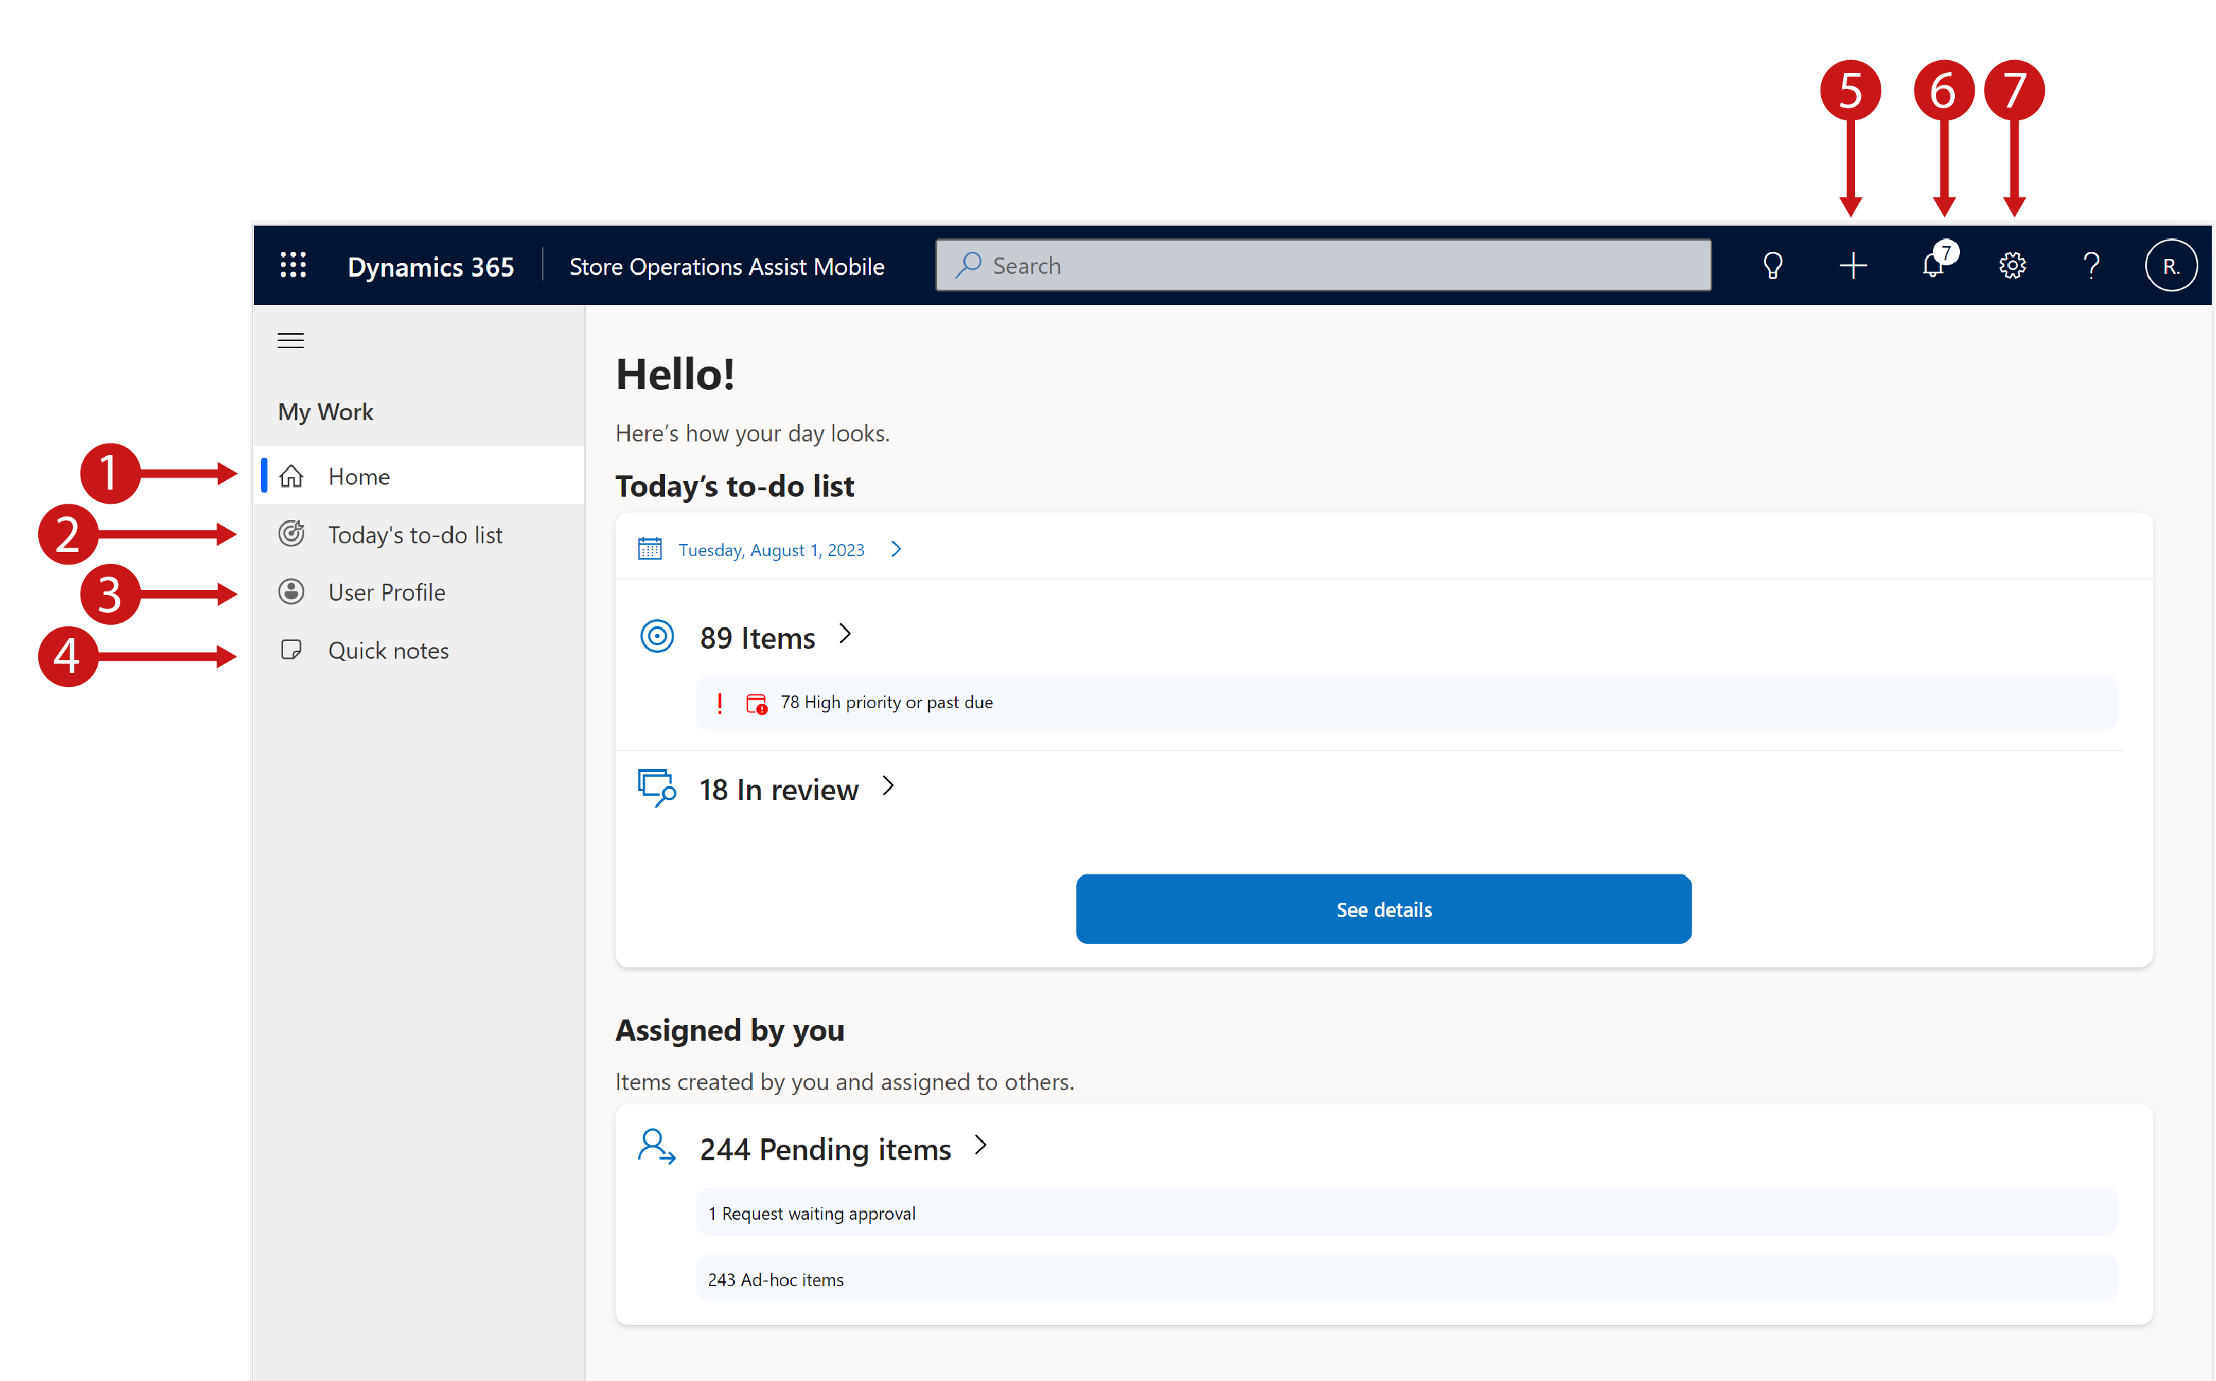Click the See details button

[x=1384, y=908]
